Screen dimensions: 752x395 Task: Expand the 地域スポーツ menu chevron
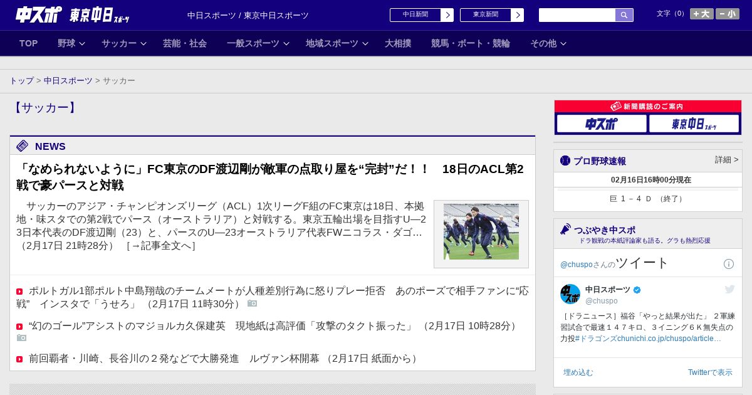365,43
